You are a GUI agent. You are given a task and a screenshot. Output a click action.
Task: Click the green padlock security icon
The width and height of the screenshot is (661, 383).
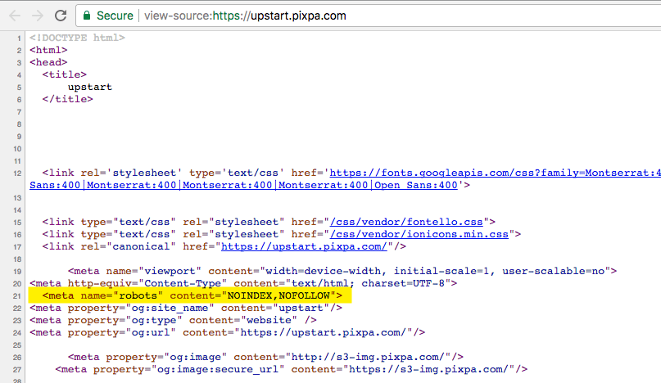coord(88,15)
